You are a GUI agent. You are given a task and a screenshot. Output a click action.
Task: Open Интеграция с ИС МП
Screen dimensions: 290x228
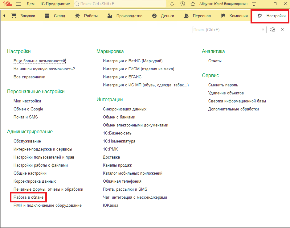click(146, 85)
